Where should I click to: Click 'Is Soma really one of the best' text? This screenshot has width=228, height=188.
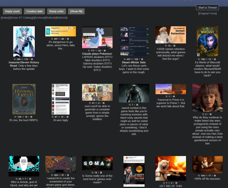coord(97,179)
